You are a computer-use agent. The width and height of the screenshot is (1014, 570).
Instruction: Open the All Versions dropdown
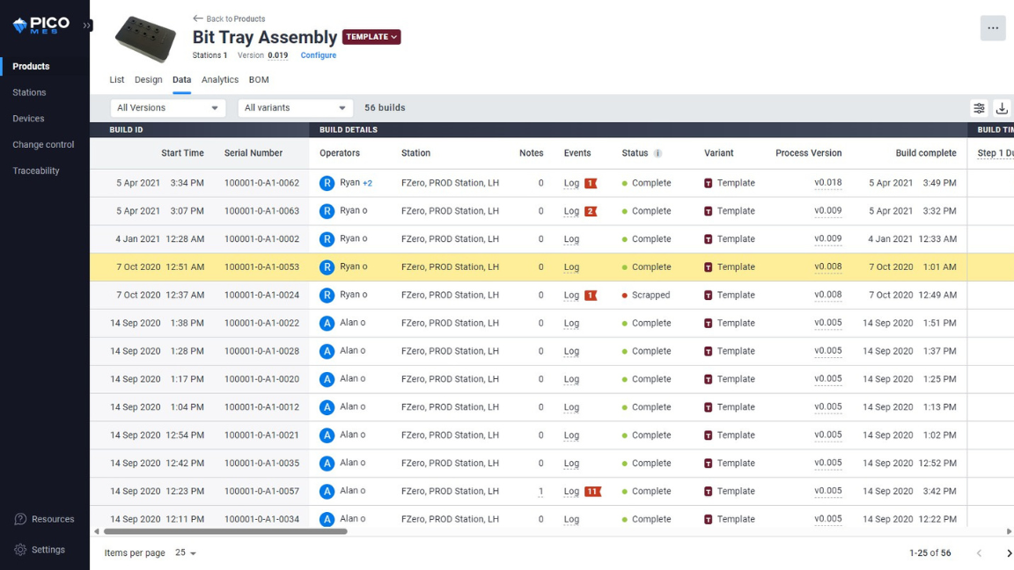167,107
